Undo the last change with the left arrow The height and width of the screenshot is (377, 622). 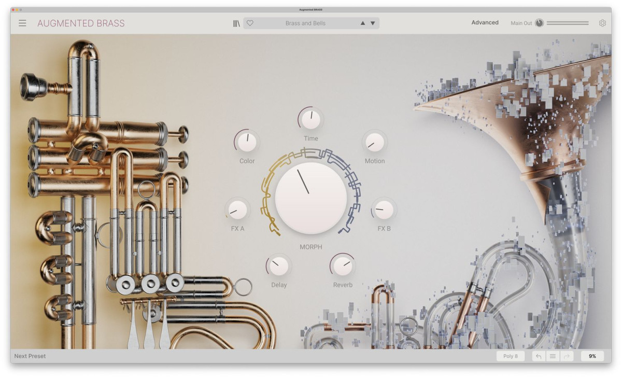click(539, 356)
